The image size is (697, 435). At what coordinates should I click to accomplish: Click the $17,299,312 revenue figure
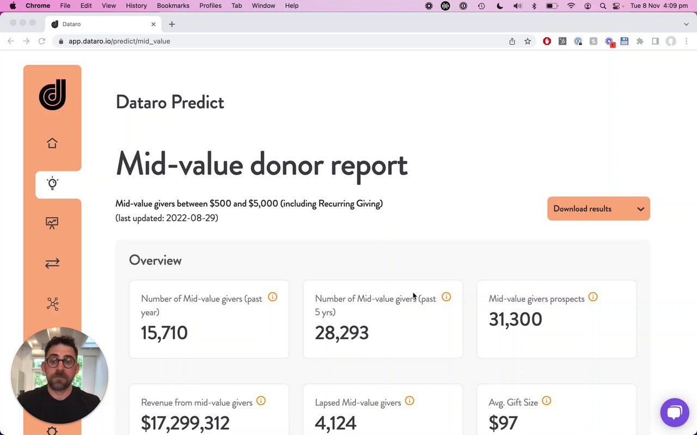pyautogui.click(x=185, y=423)
